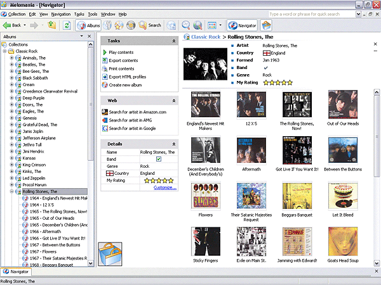This screenshot has height=285, width=381.
Task: Search for artist in Amazon.com
Action: pyautogui.click(x=137, y=112)
